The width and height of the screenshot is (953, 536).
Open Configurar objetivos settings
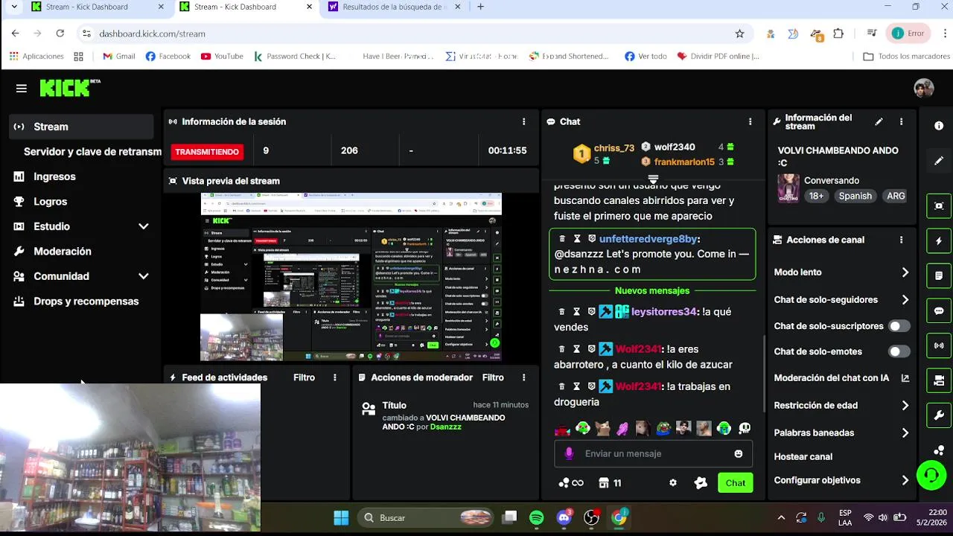tap(841, 480)
